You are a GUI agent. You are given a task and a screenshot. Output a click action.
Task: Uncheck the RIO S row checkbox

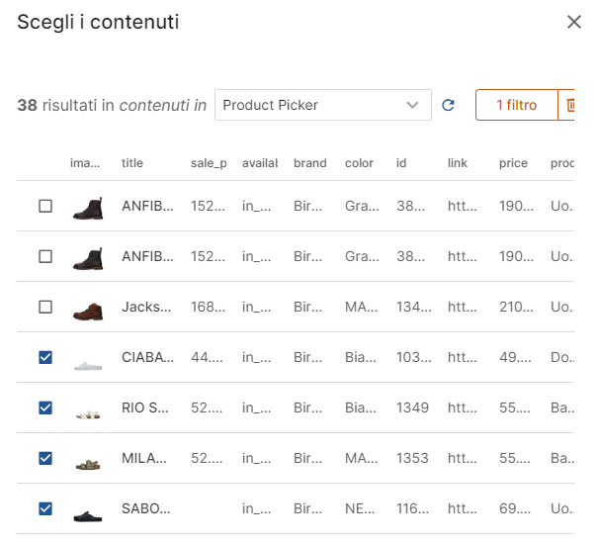[45, 407]
